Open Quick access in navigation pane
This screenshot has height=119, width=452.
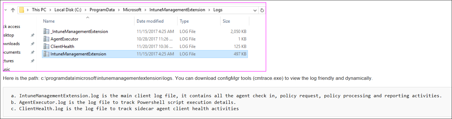click(x=11, y=27)
